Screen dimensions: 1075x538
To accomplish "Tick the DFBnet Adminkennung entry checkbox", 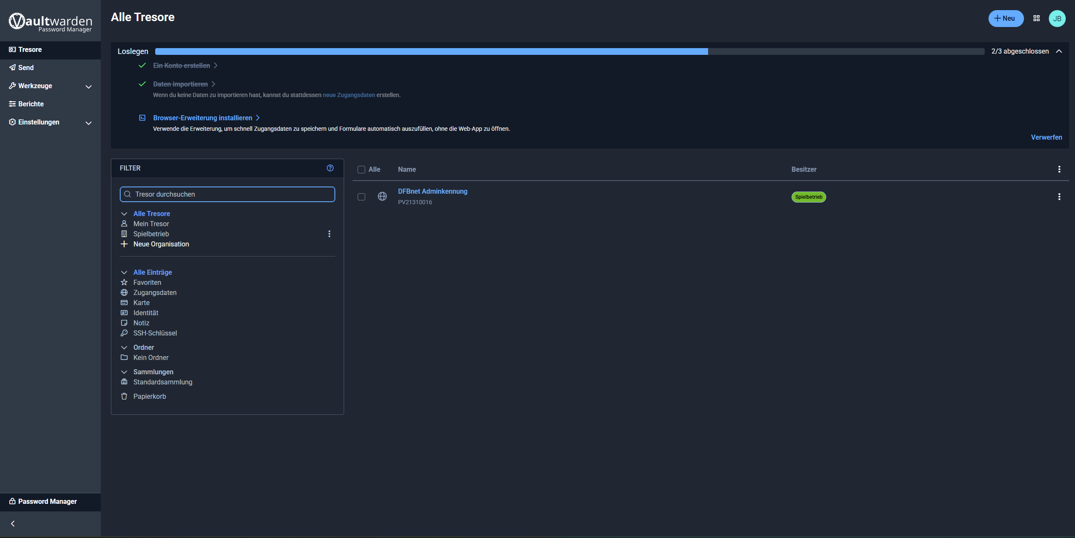I will pyautogui.click(x=361, y=197).
